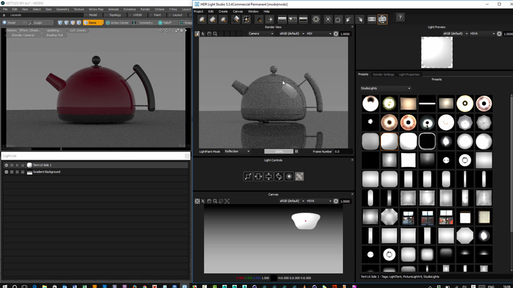
Task: Open sRGB (default) dropdown in Canvas panel
Action: coord(292,201)
